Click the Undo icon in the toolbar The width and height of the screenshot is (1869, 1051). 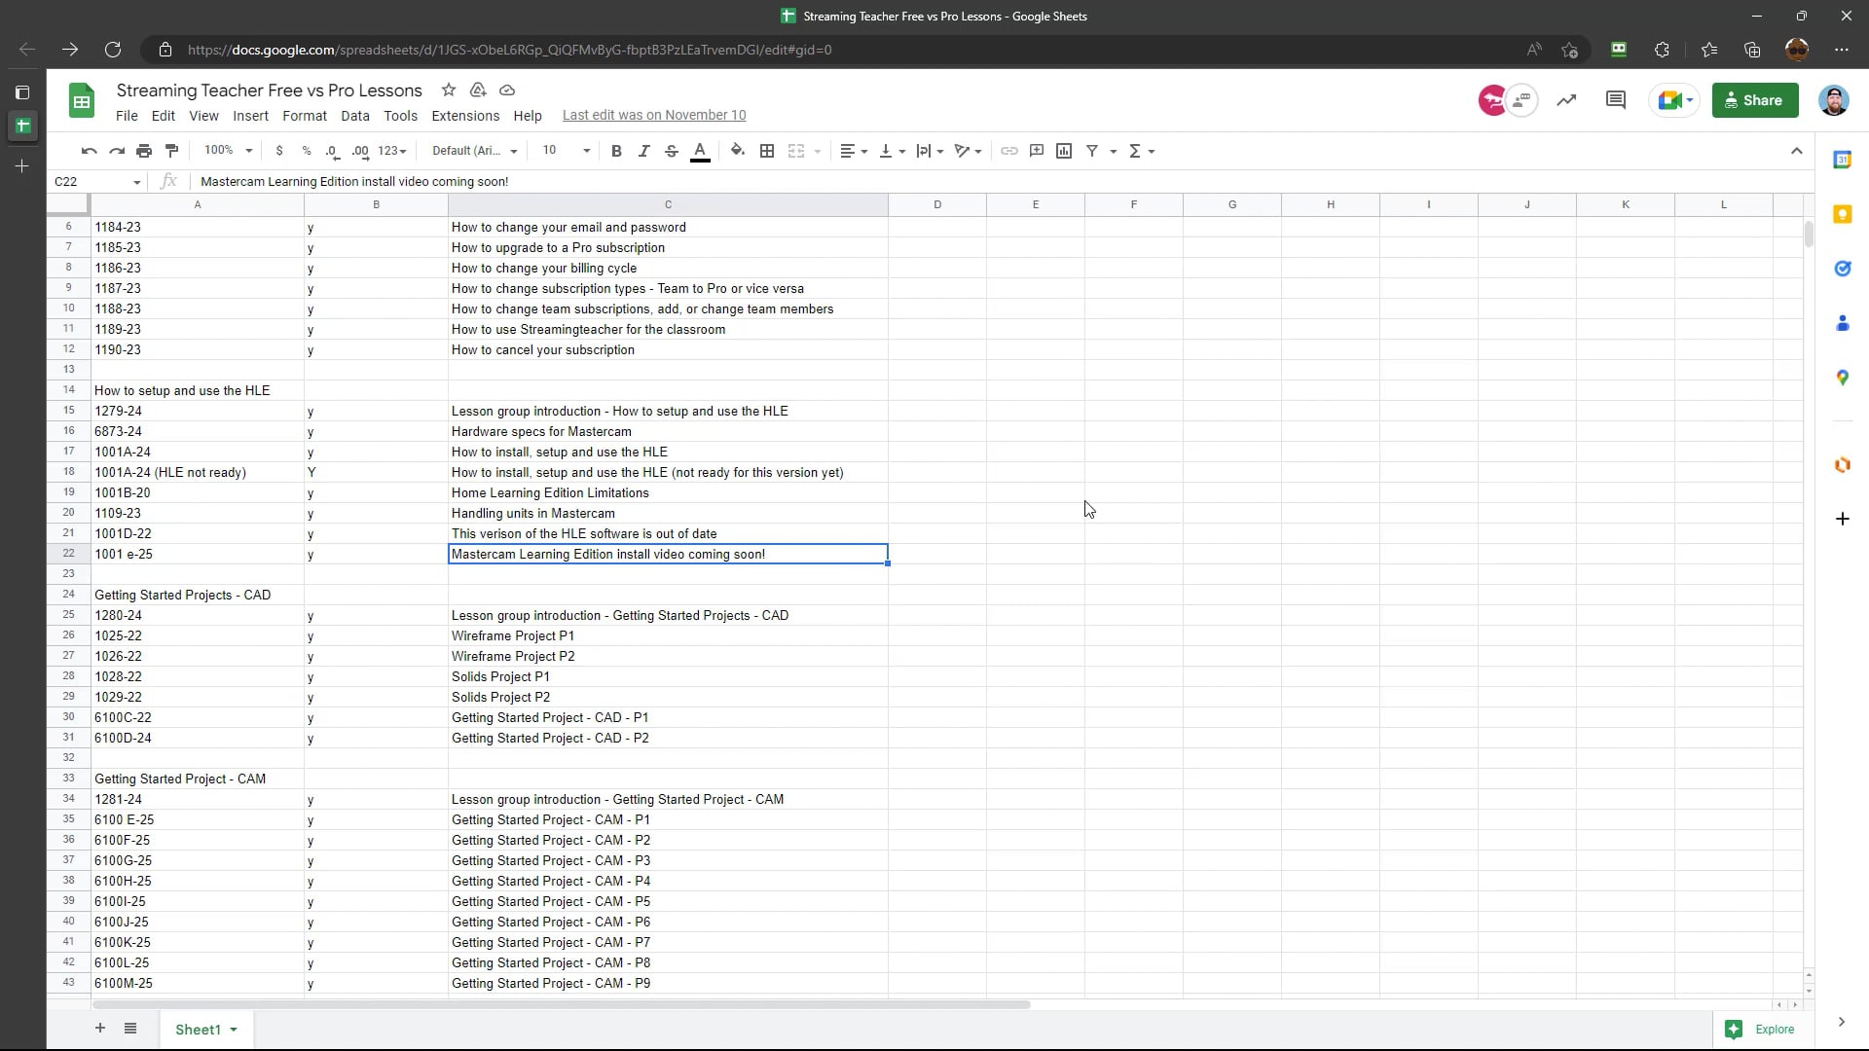pyautogui.click(x=89, y=151)
